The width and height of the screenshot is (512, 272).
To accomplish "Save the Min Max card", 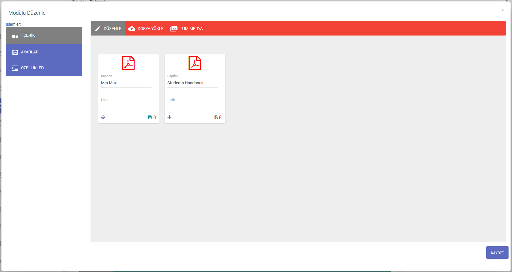I will 150,117.
